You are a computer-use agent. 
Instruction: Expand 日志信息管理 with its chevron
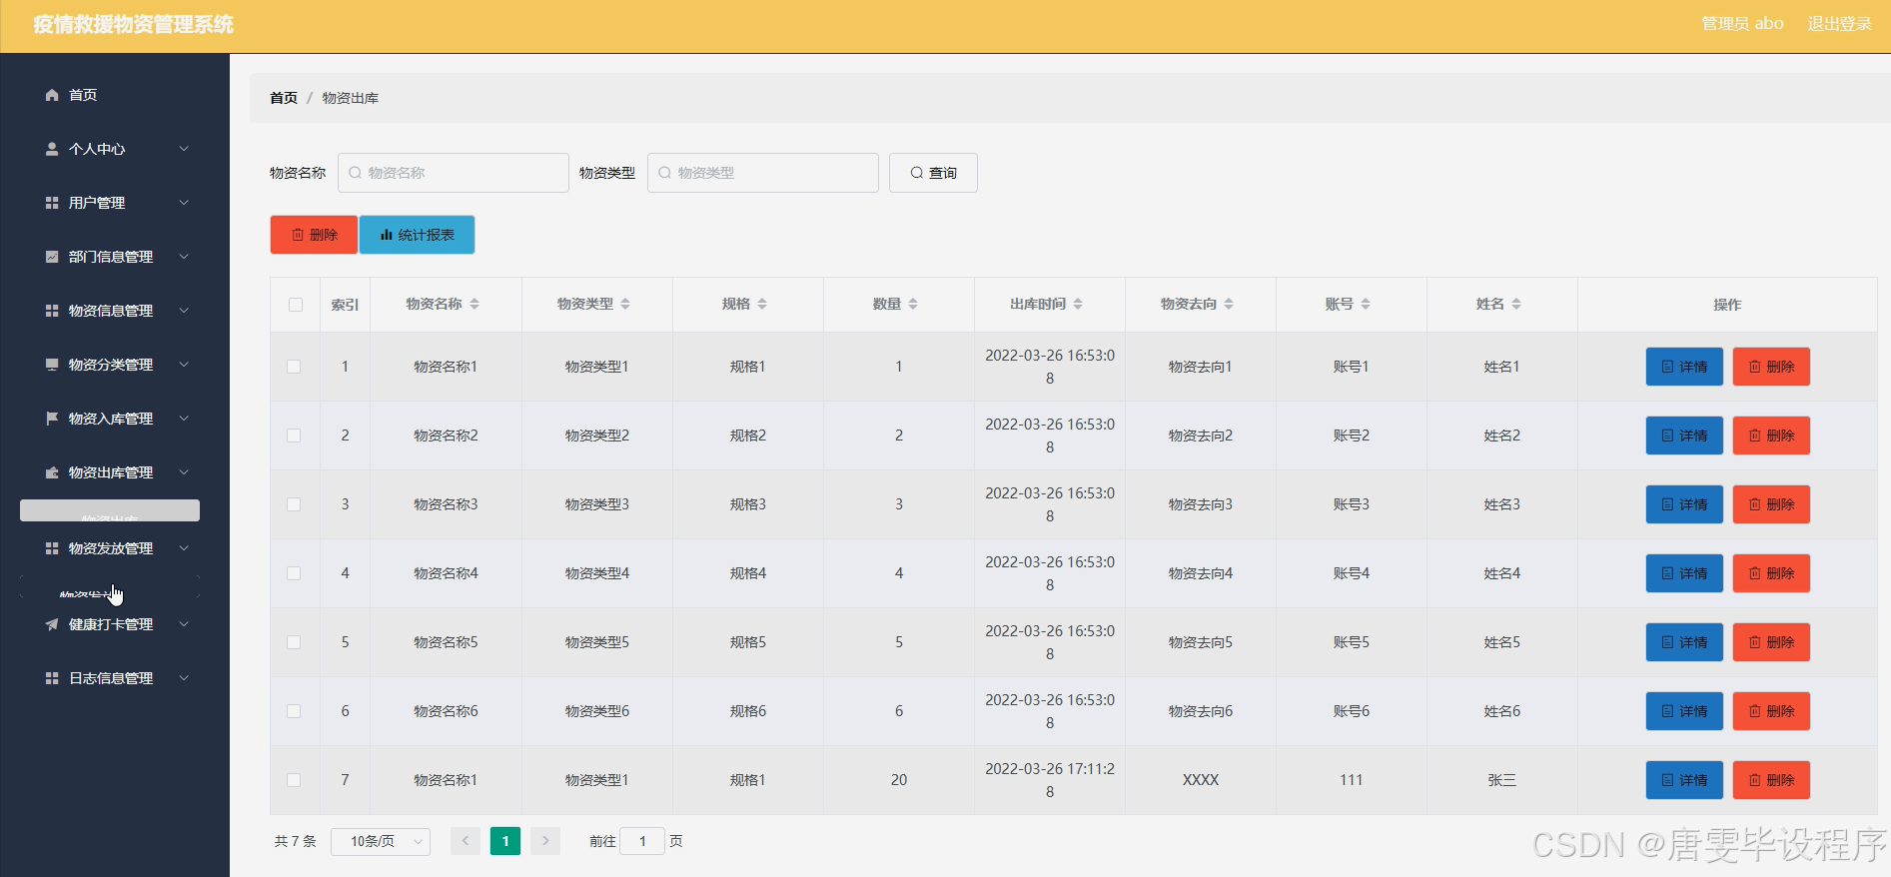(184, 678)
